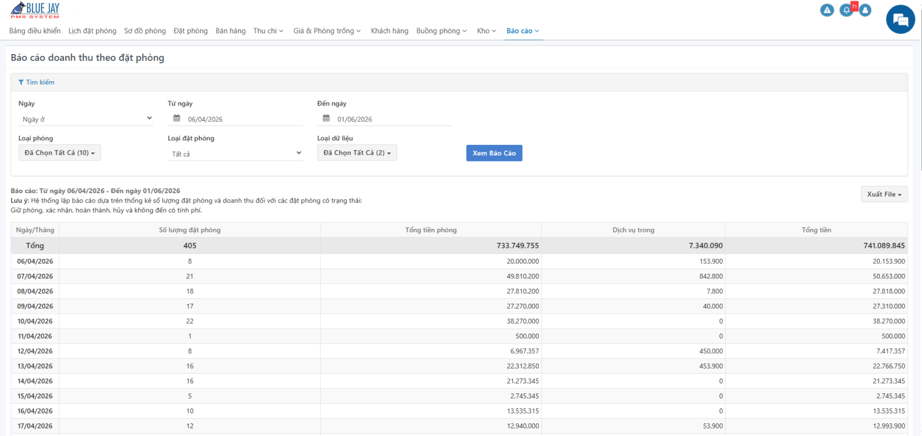Image resolution: width=922 pixels, height=436 pixels.
Task: Open Khách hàng page
Action: (x=390, y=31)
